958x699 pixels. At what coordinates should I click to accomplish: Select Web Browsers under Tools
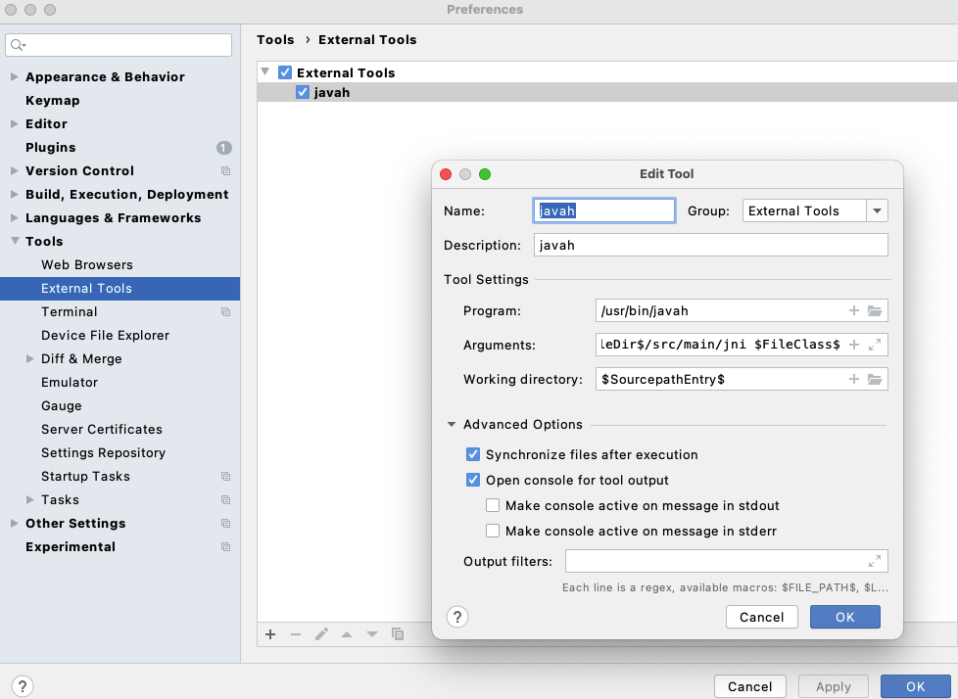pos(87,265)
